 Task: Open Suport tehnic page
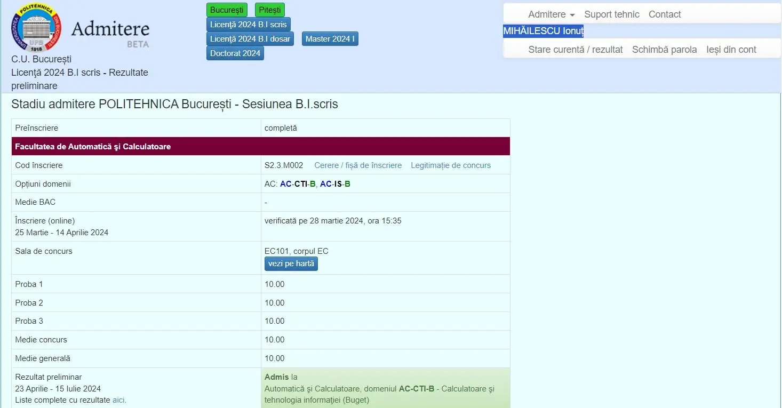coord(612,14)
